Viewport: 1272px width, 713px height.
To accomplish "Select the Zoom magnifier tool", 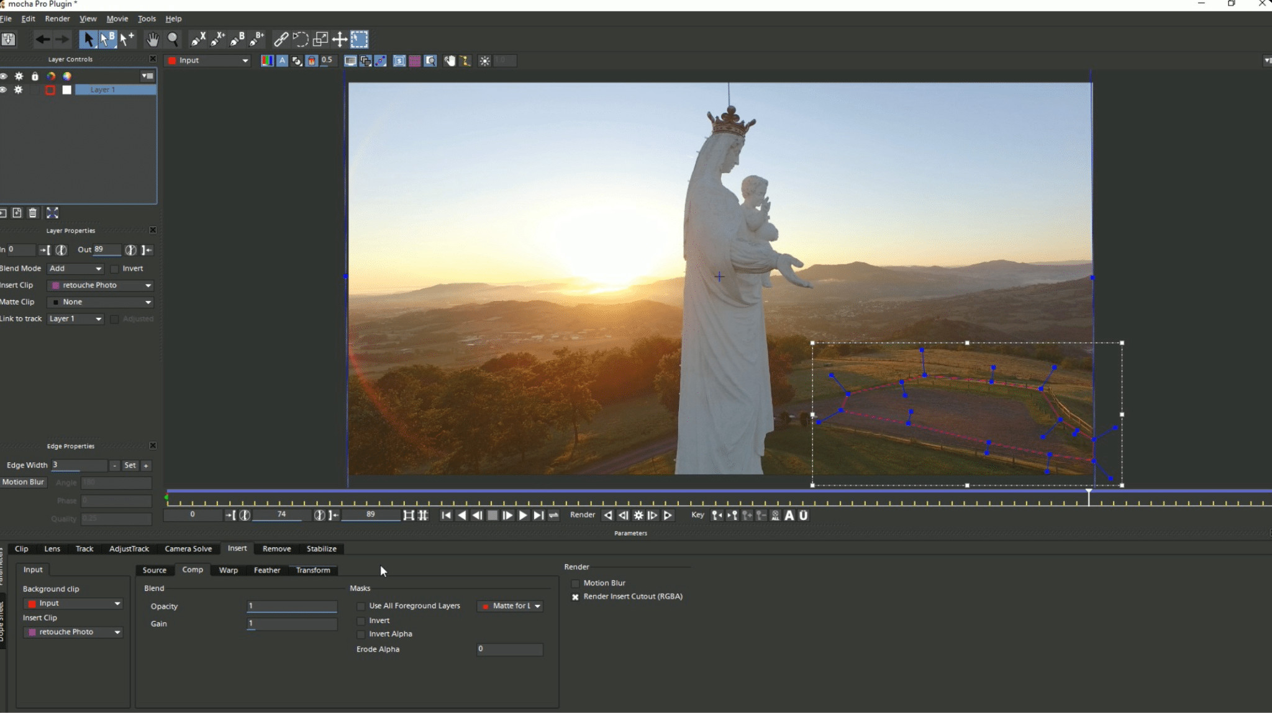I will [x=173, y=40].
